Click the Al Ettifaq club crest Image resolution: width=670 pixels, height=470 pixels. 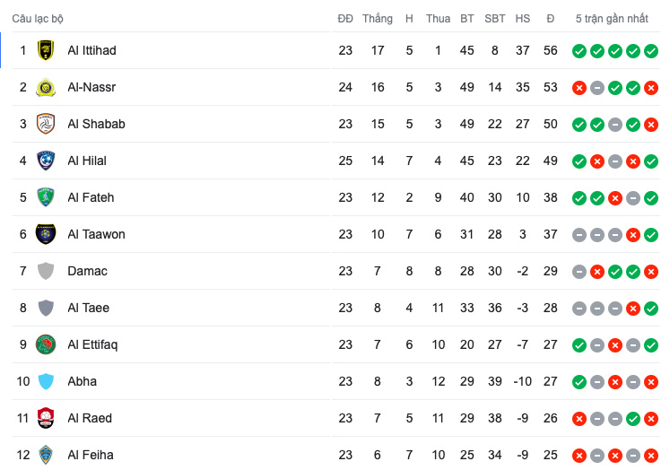pyautogui.click(x=46, y=345)
